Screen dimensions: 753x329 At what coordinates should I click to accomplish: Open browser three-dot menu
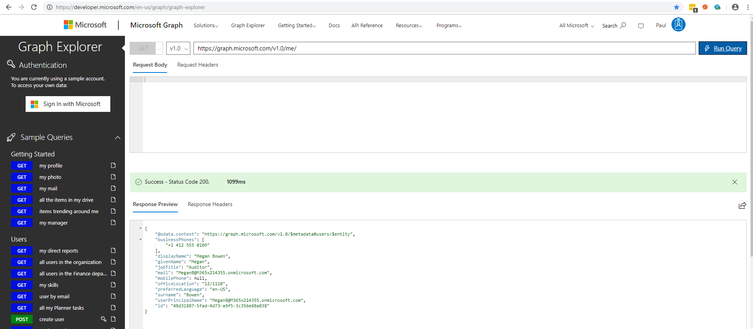pos(748,7)
